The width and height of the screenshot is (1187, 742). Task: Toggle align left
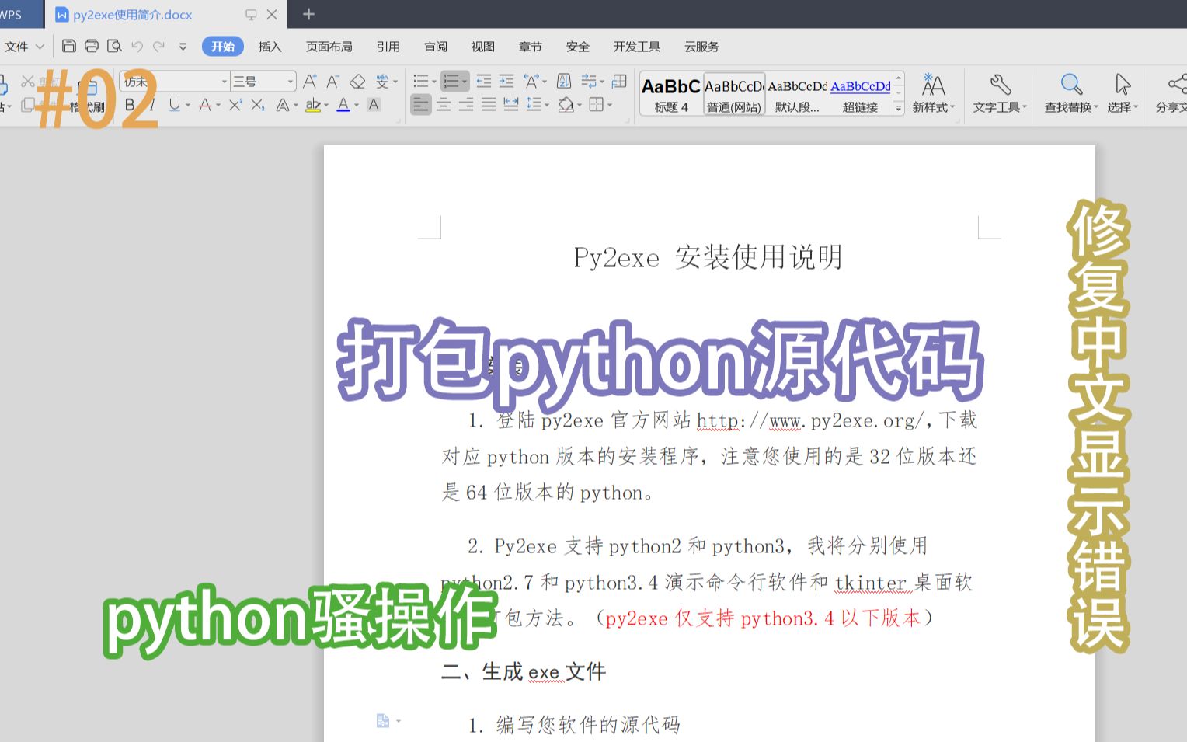point(421,104)
